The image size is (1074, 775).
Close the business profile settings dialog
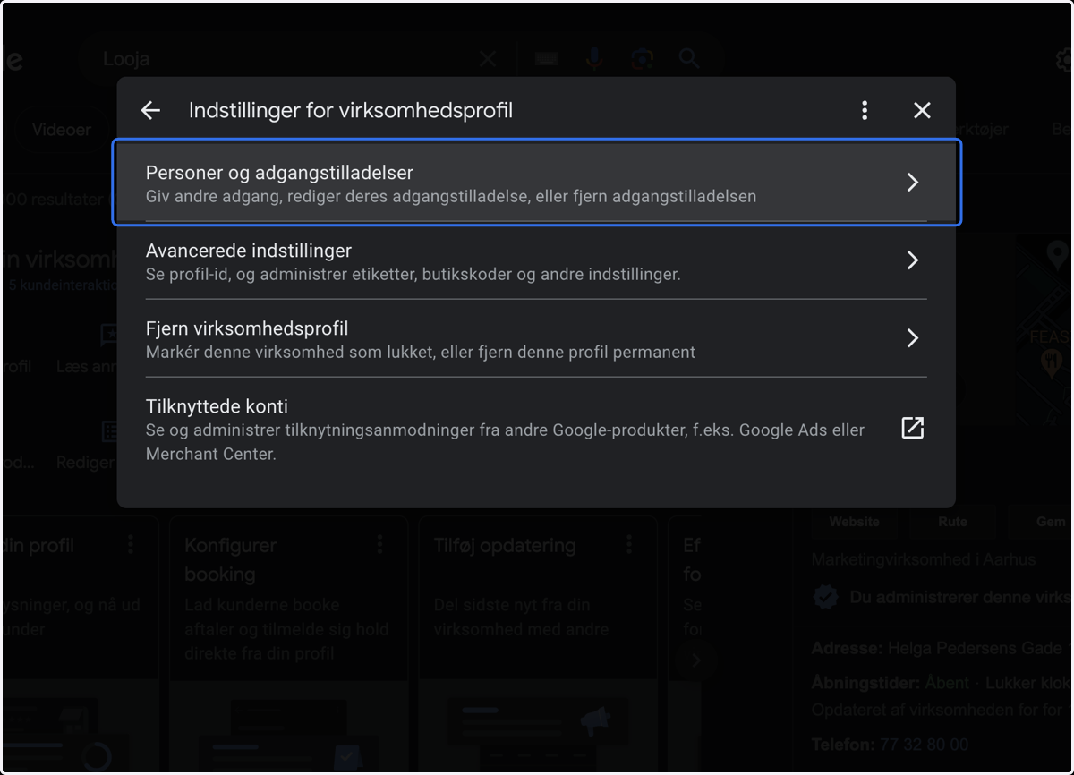tap(922, 110)
